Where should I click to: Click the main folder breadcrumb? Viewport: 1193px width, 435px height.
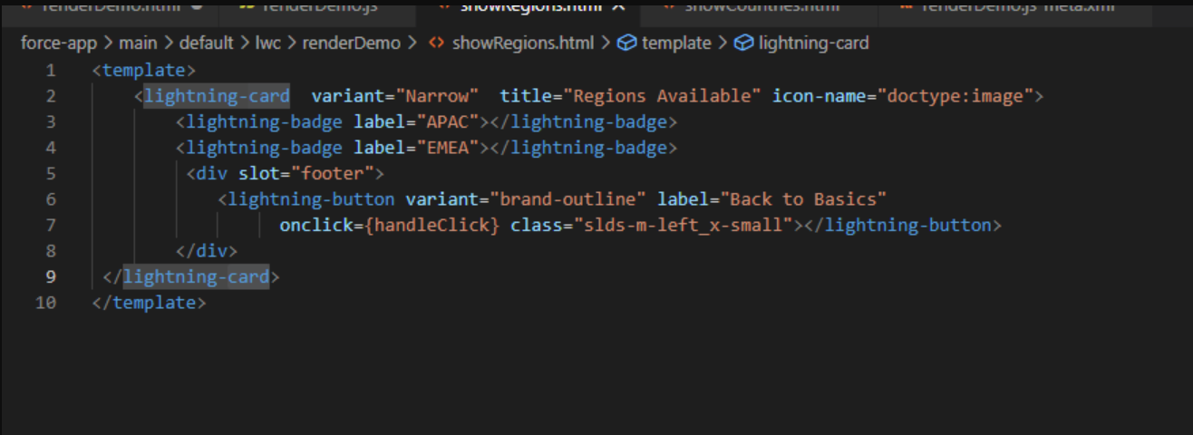[138, 43]
